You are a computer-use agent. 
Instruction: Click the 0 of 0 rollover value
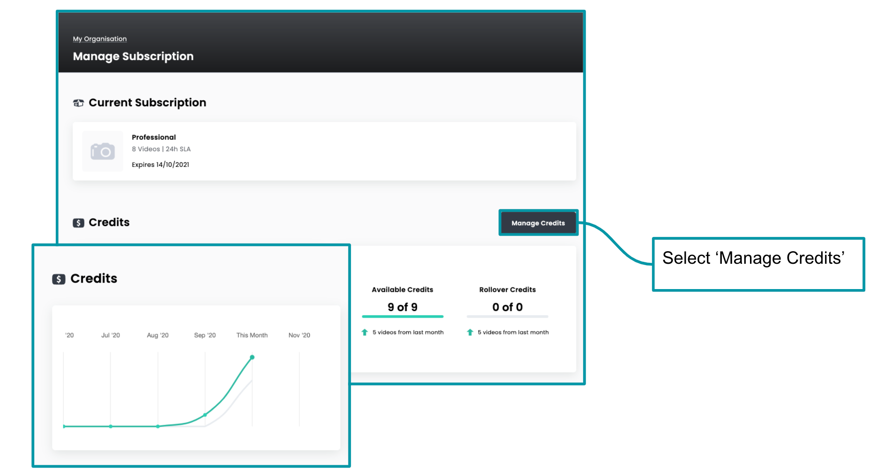pyautogui.click(x=507, y=307)
